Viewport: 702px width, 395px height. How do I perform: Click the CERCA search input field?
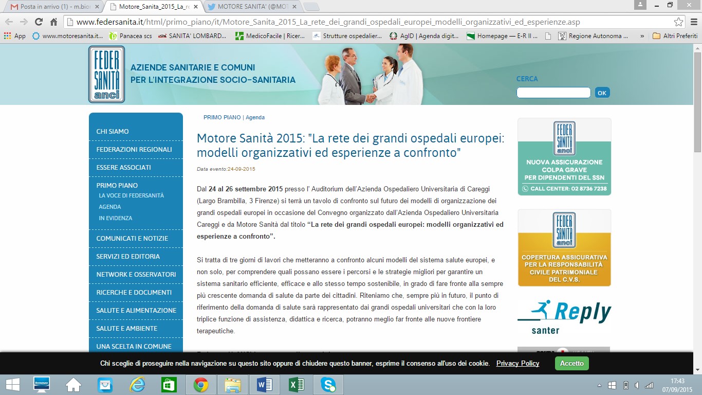click(x=553, y=93)
